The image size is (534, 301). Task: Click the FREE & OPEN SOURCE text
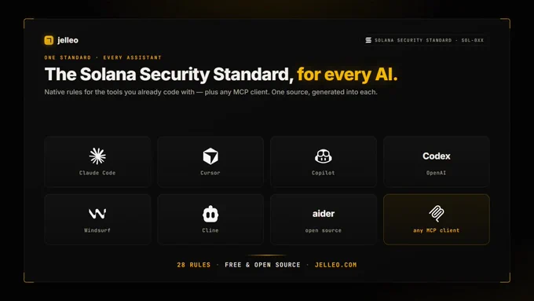point(262,265)
